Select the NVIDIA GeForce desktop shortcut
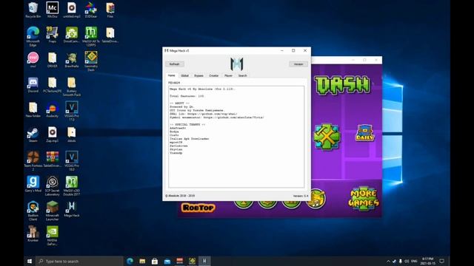This screenshot has width=474, height=266. pos(53,236)
